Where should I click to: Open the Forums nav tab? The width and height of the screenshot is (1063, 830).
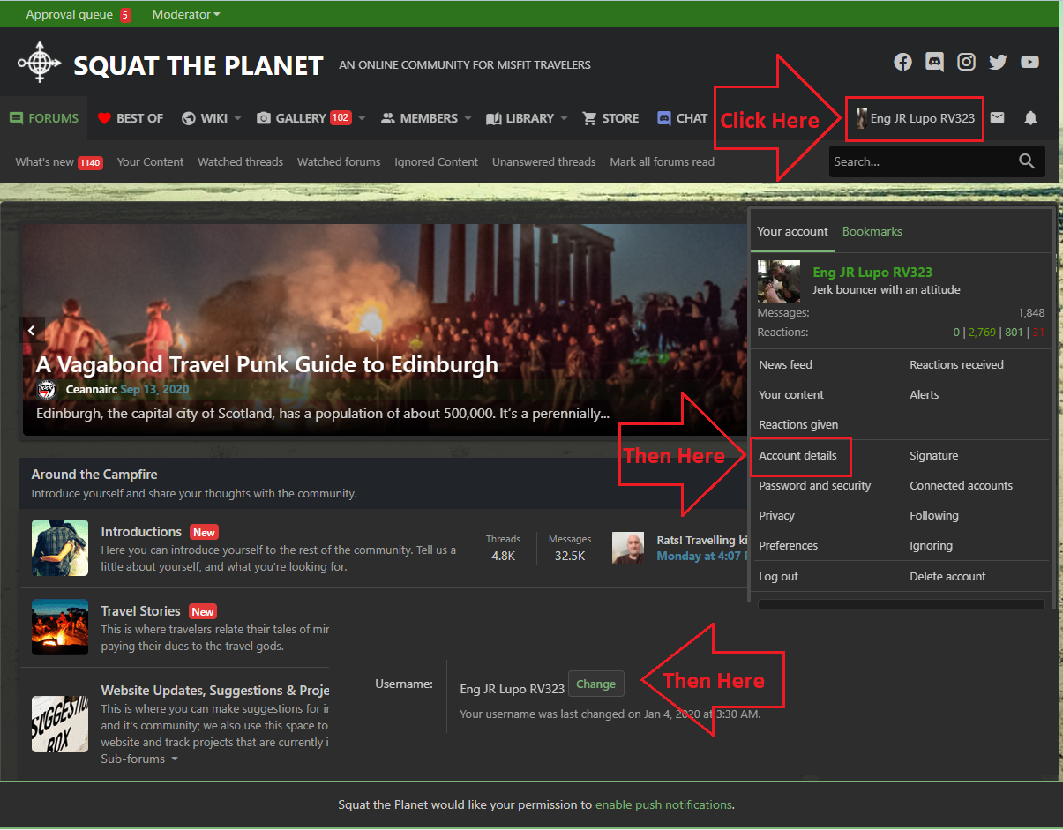point(44,118)
